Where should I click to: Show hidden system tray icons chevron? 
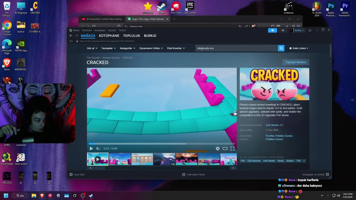tap(322, 196)
